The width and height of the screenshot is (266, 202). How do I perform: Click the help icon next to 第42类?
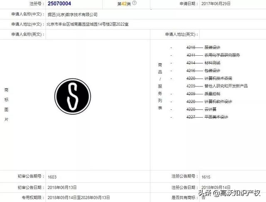(134, 3)
